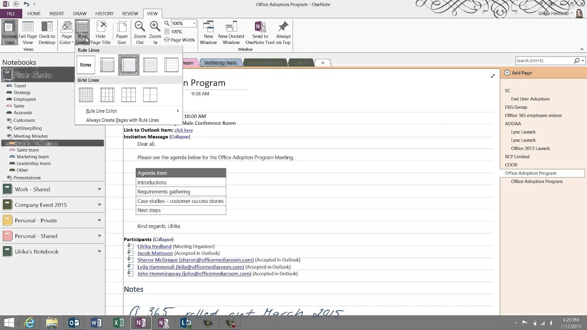
Task: Click the Undo arrow in quick access
Action: click(x=26, y=4)
